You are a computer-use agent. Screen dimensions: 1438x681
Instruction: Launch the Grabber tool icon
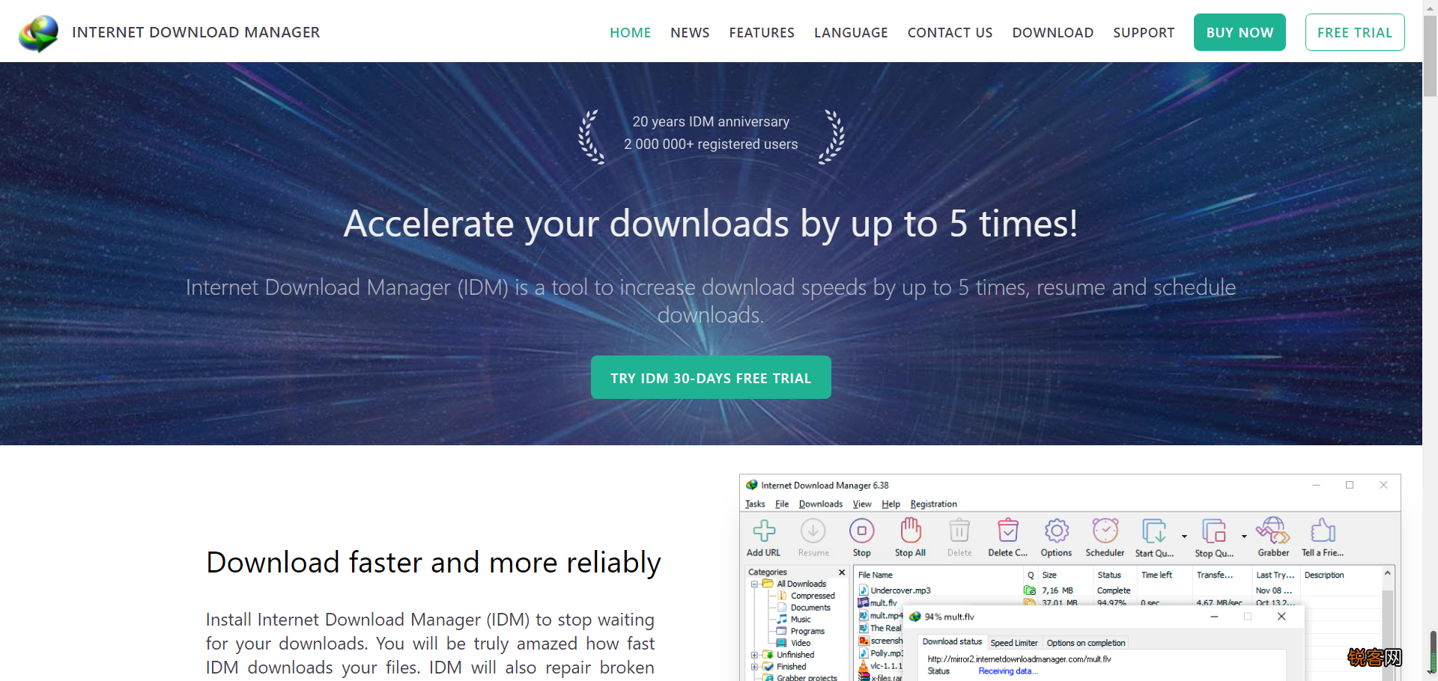1273,530
